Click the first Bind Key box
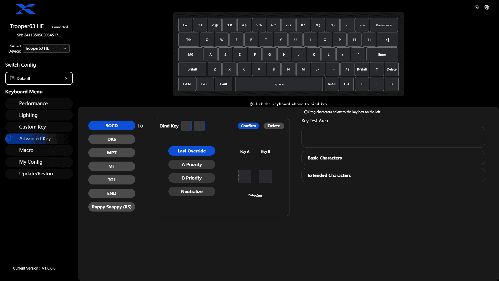 click(186, 126)
